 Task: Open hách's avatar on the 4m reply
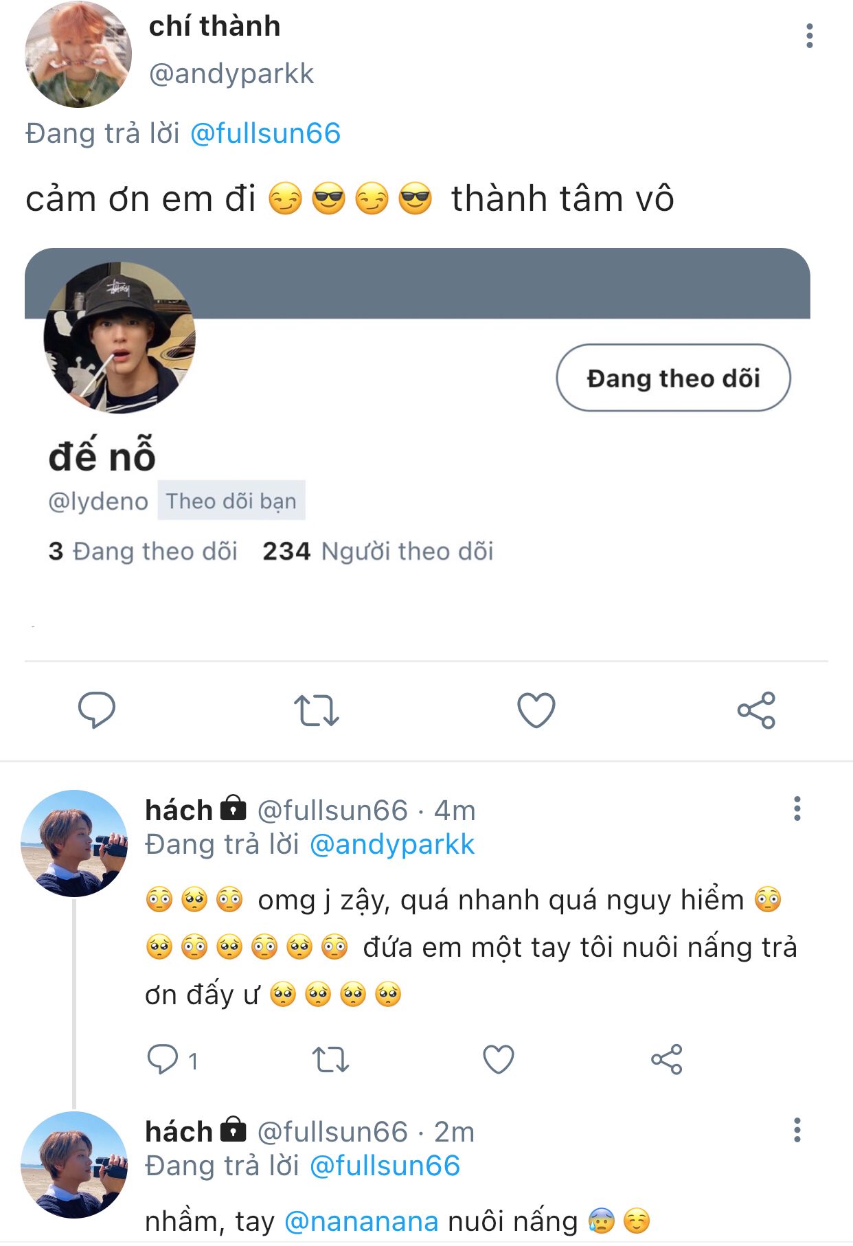click(74, 843)
